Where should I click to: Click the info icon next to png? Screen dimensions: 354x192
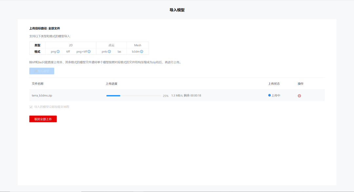point(58,52)
